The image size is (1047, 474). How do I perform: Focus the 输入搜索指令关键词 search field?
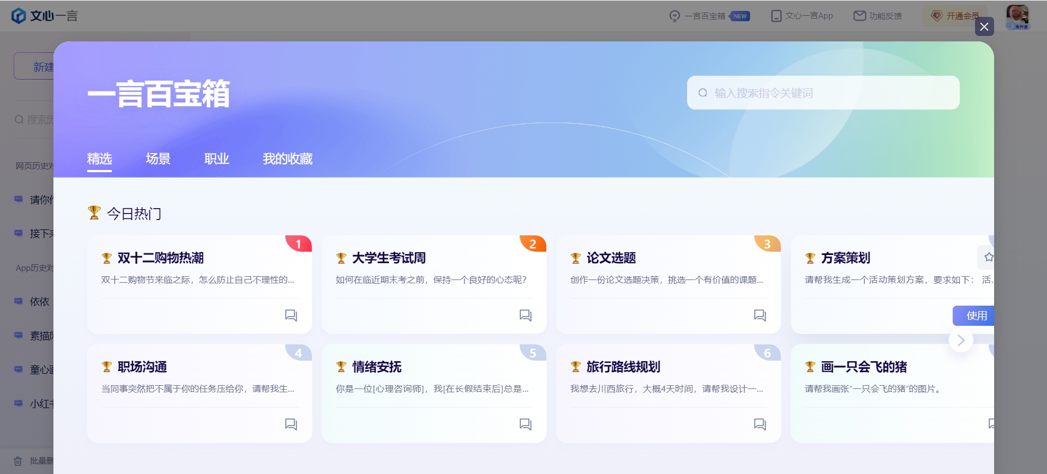click(823, 93)
